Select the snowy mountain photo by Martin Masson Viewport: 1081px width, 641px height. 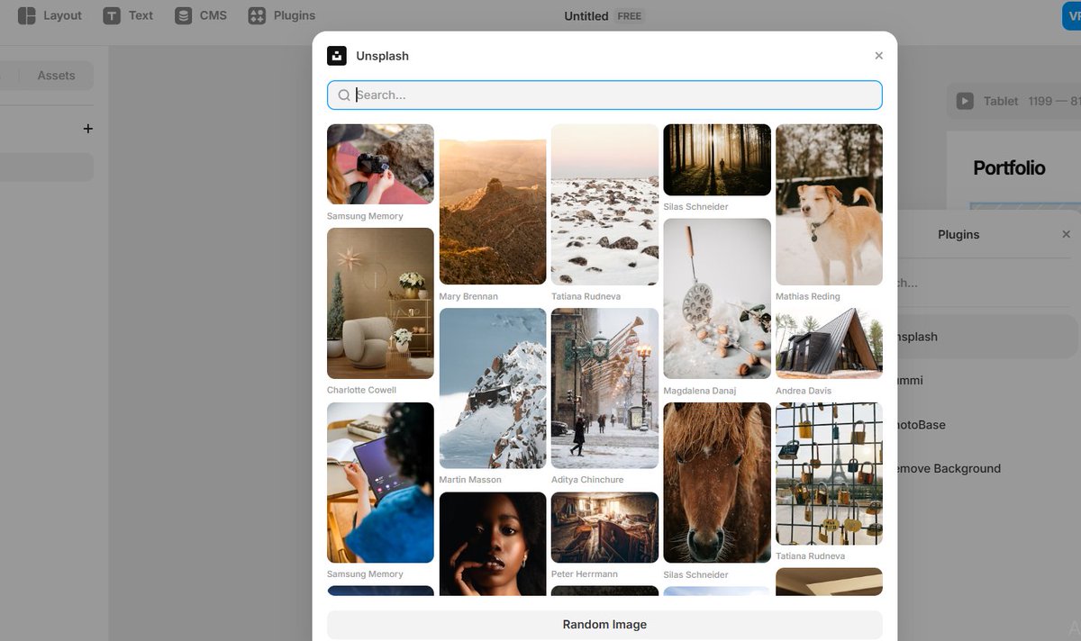[x=493, y=388]
